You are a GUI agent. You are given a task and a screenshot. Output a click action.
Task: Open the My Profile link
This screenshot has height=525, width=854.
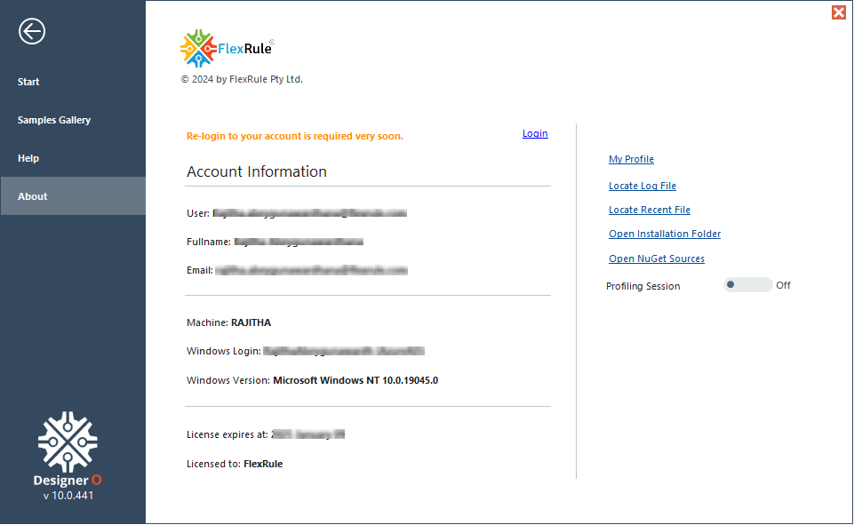coord(631,159)
